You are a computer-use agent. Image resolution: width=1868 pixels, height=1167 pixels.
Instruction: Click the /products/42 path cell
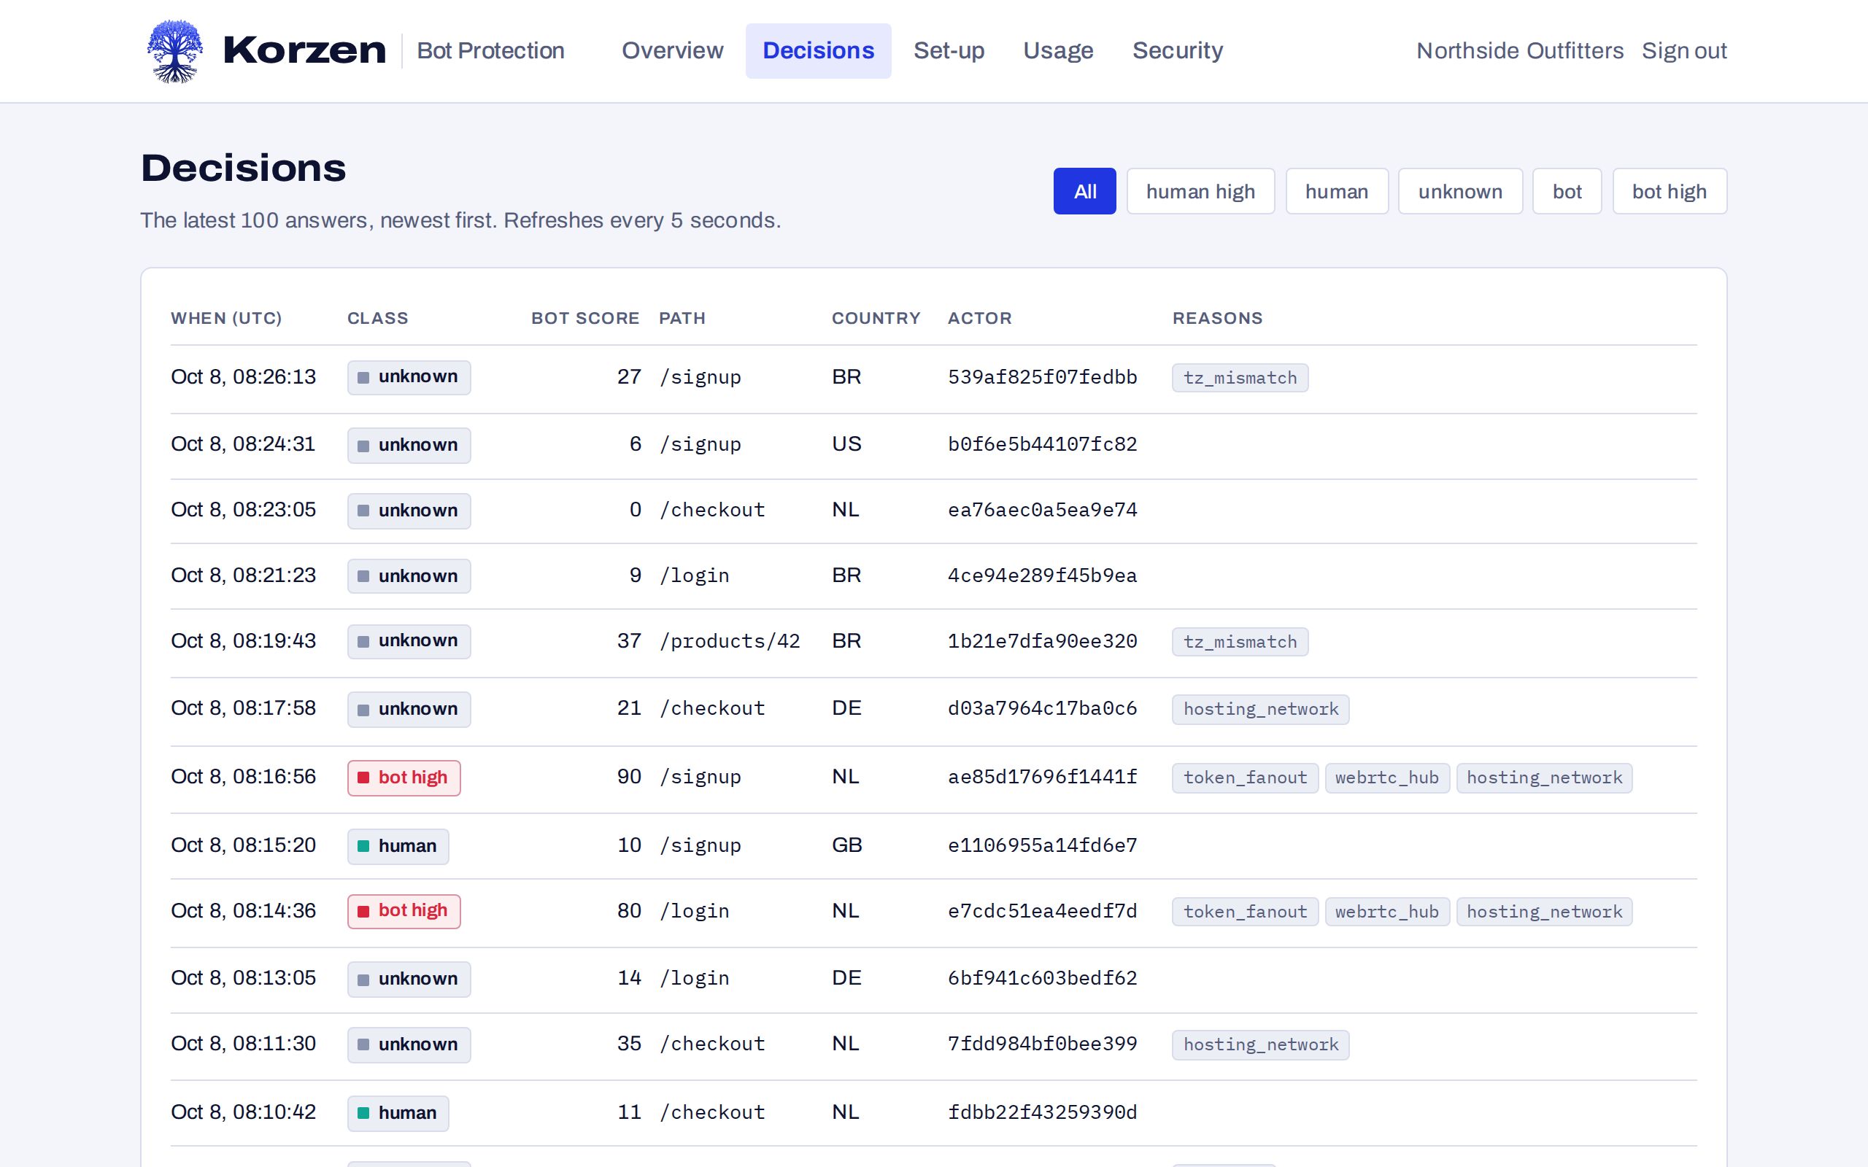(730, 641)
